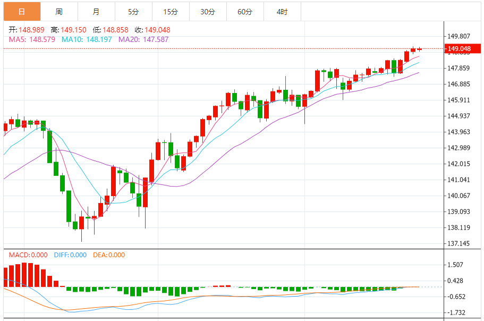Click the red 149.048 current price tag

click(x=462, y=49)
